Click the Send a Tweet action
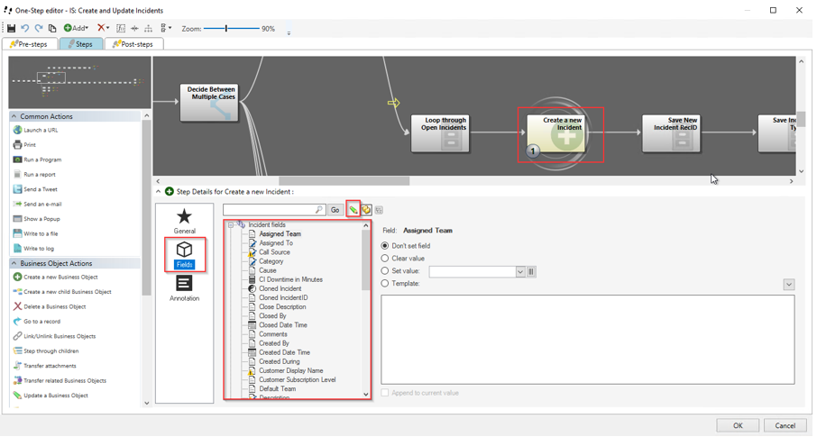This screenshot has height=437, width=817. pos(40,189)
